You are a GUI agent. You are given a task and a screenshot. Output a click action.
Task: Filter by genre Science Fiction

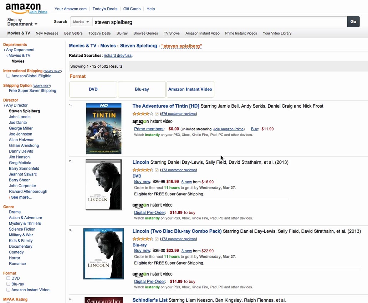[x=22, y=229]
